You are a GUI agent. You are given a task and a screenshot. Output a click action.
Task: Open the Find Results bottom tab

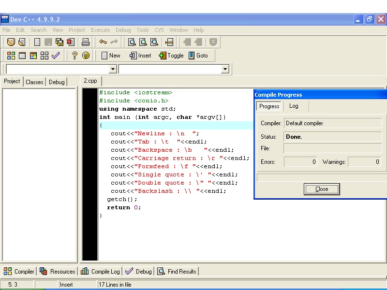[177, 272]
